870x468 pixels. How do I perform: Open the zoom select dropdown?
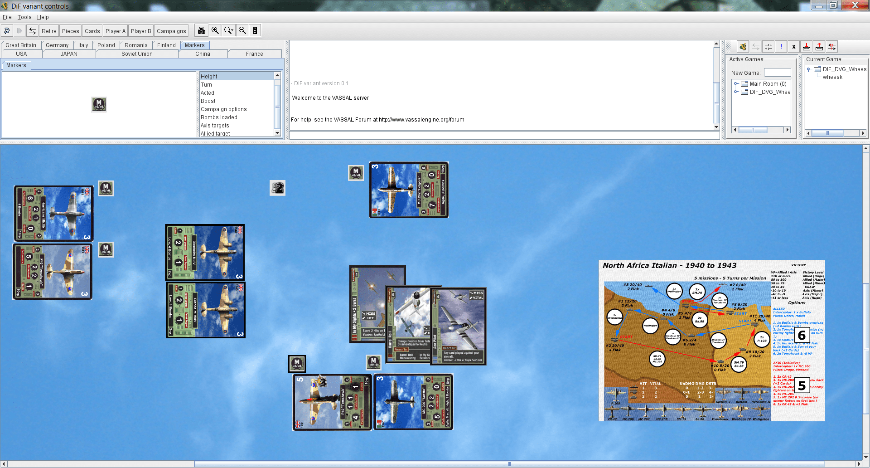pyautogui.click(x=229, y=30)
